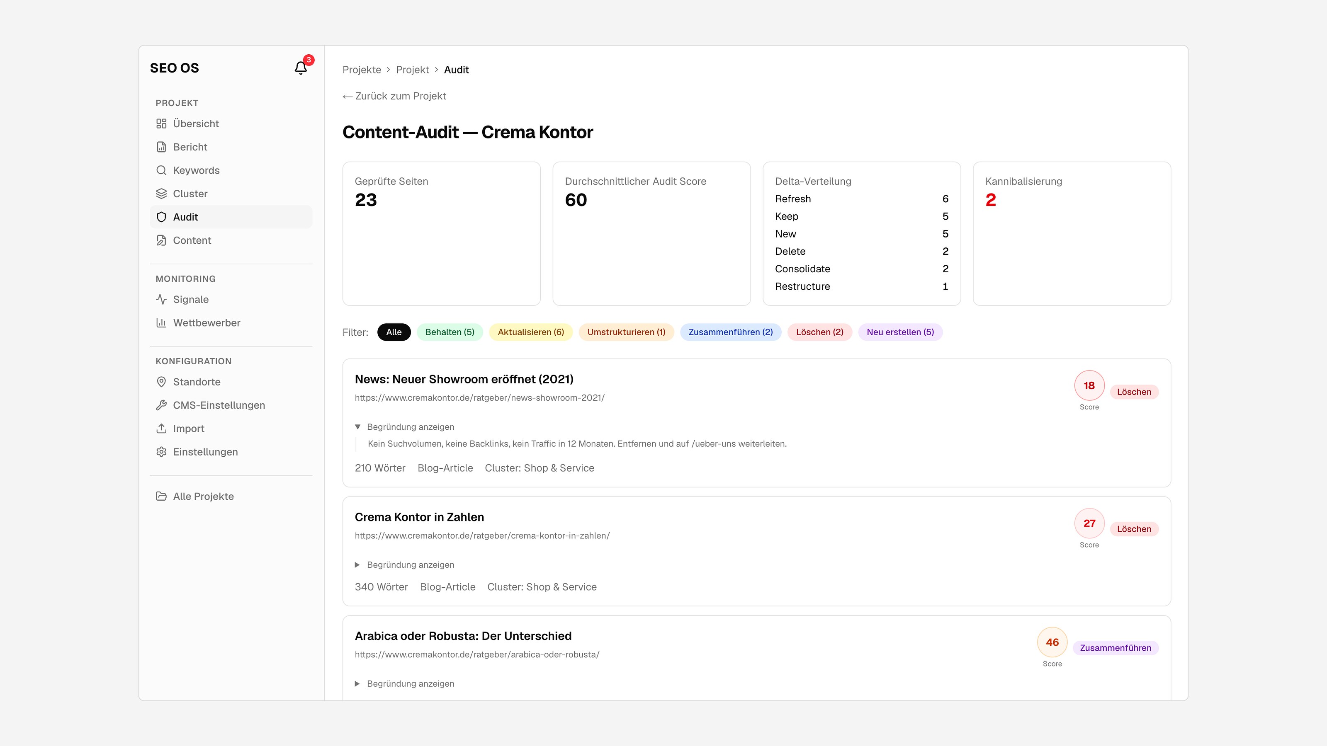
Task: Click the Signale pulse icon
Action: coord(161,299)
